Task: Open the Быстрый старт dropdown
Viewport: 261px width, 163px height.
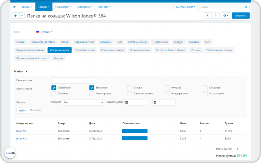Action: point(186,7)
